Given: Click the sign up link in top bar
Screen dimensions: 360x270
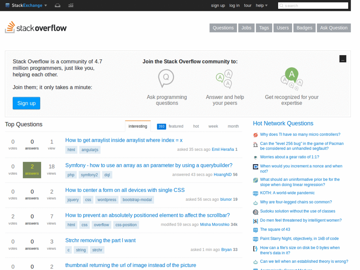Looking at the screenshot, I should point(218,6).
